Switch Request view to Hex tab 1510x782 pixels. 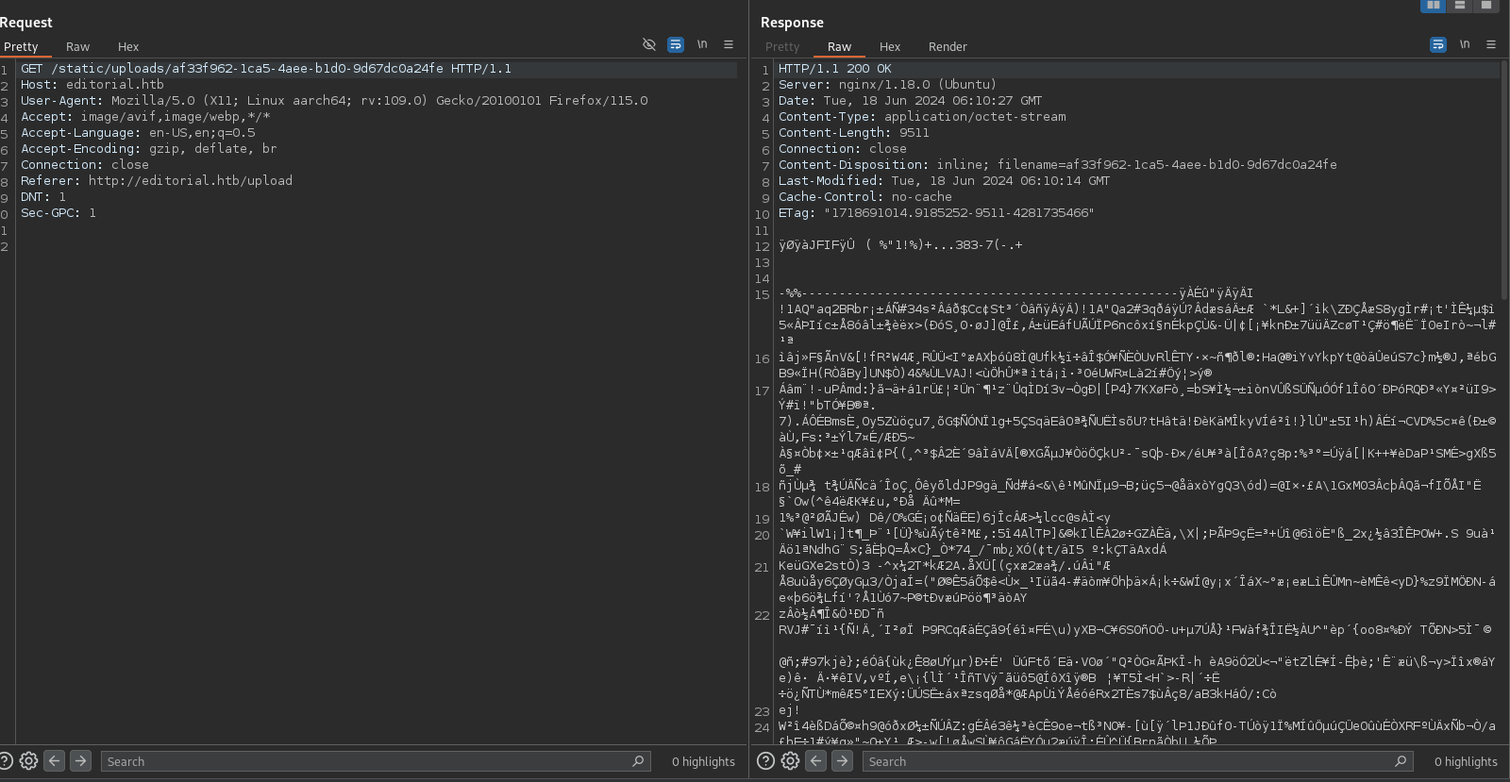tap(128, 46)
